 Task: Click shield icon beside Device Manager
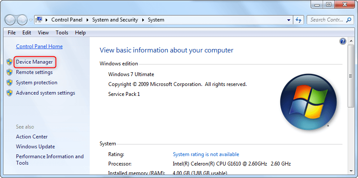[9, 62]
